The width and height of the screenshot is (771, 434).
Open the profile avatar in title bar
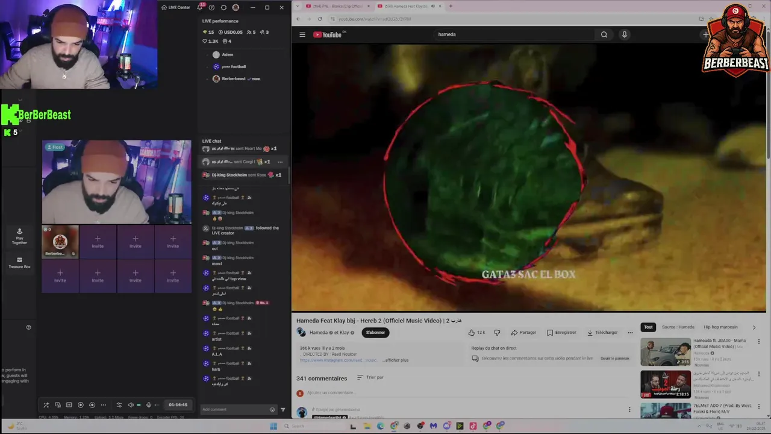236,7
